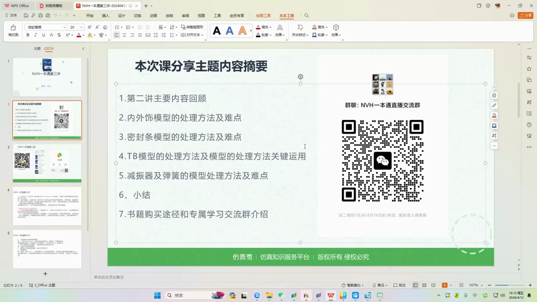Image resolution: width=537 pixels, height=302 pixels.
Task: Click the shape style (形状样式) icon
Action: click(x=300, y=27)
